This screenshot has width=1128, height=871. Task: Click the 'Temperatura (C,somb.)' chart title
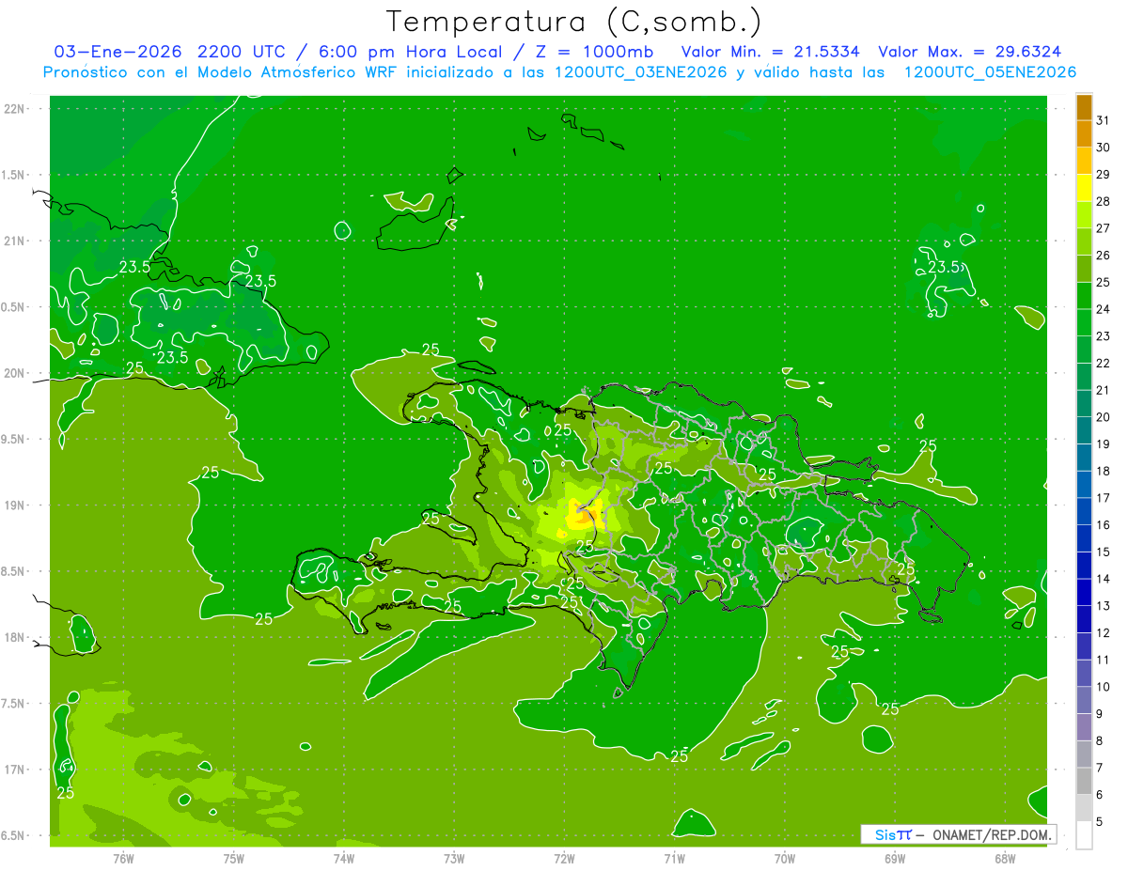point(573,22)
